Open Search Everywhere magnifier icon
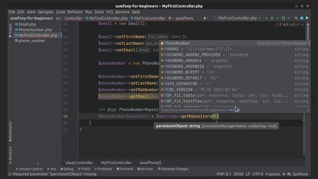 296,18
